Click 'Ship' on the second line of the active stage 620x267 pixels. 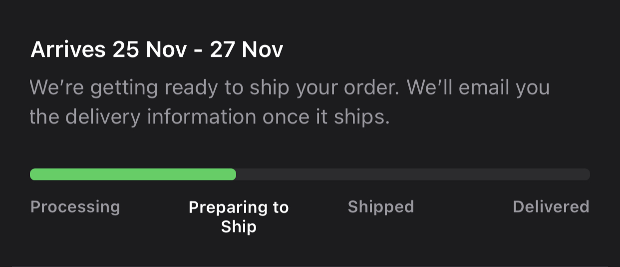click(239, 227)
